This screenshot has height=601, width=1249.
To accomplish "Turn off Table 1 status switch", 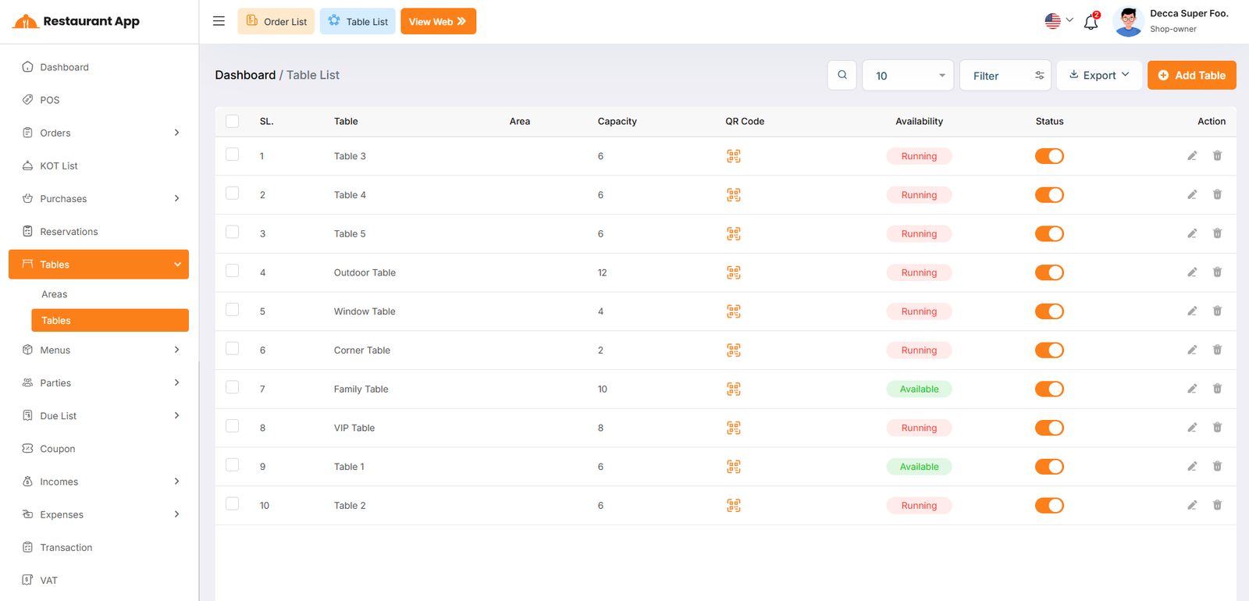I will (x=1048, y=467).
